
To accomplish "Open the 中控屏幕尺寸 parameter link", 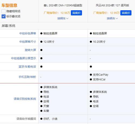I will 28,42.
